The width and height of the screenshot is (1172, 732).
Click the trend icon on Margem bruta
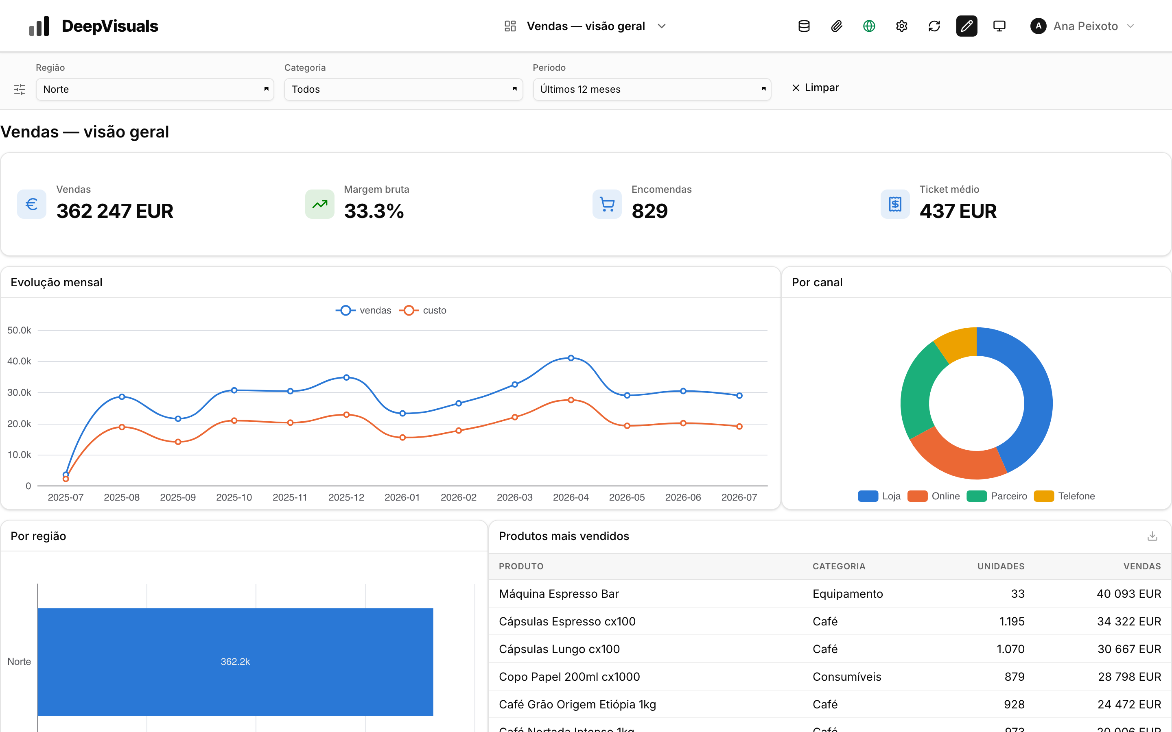tap(319, 204)
